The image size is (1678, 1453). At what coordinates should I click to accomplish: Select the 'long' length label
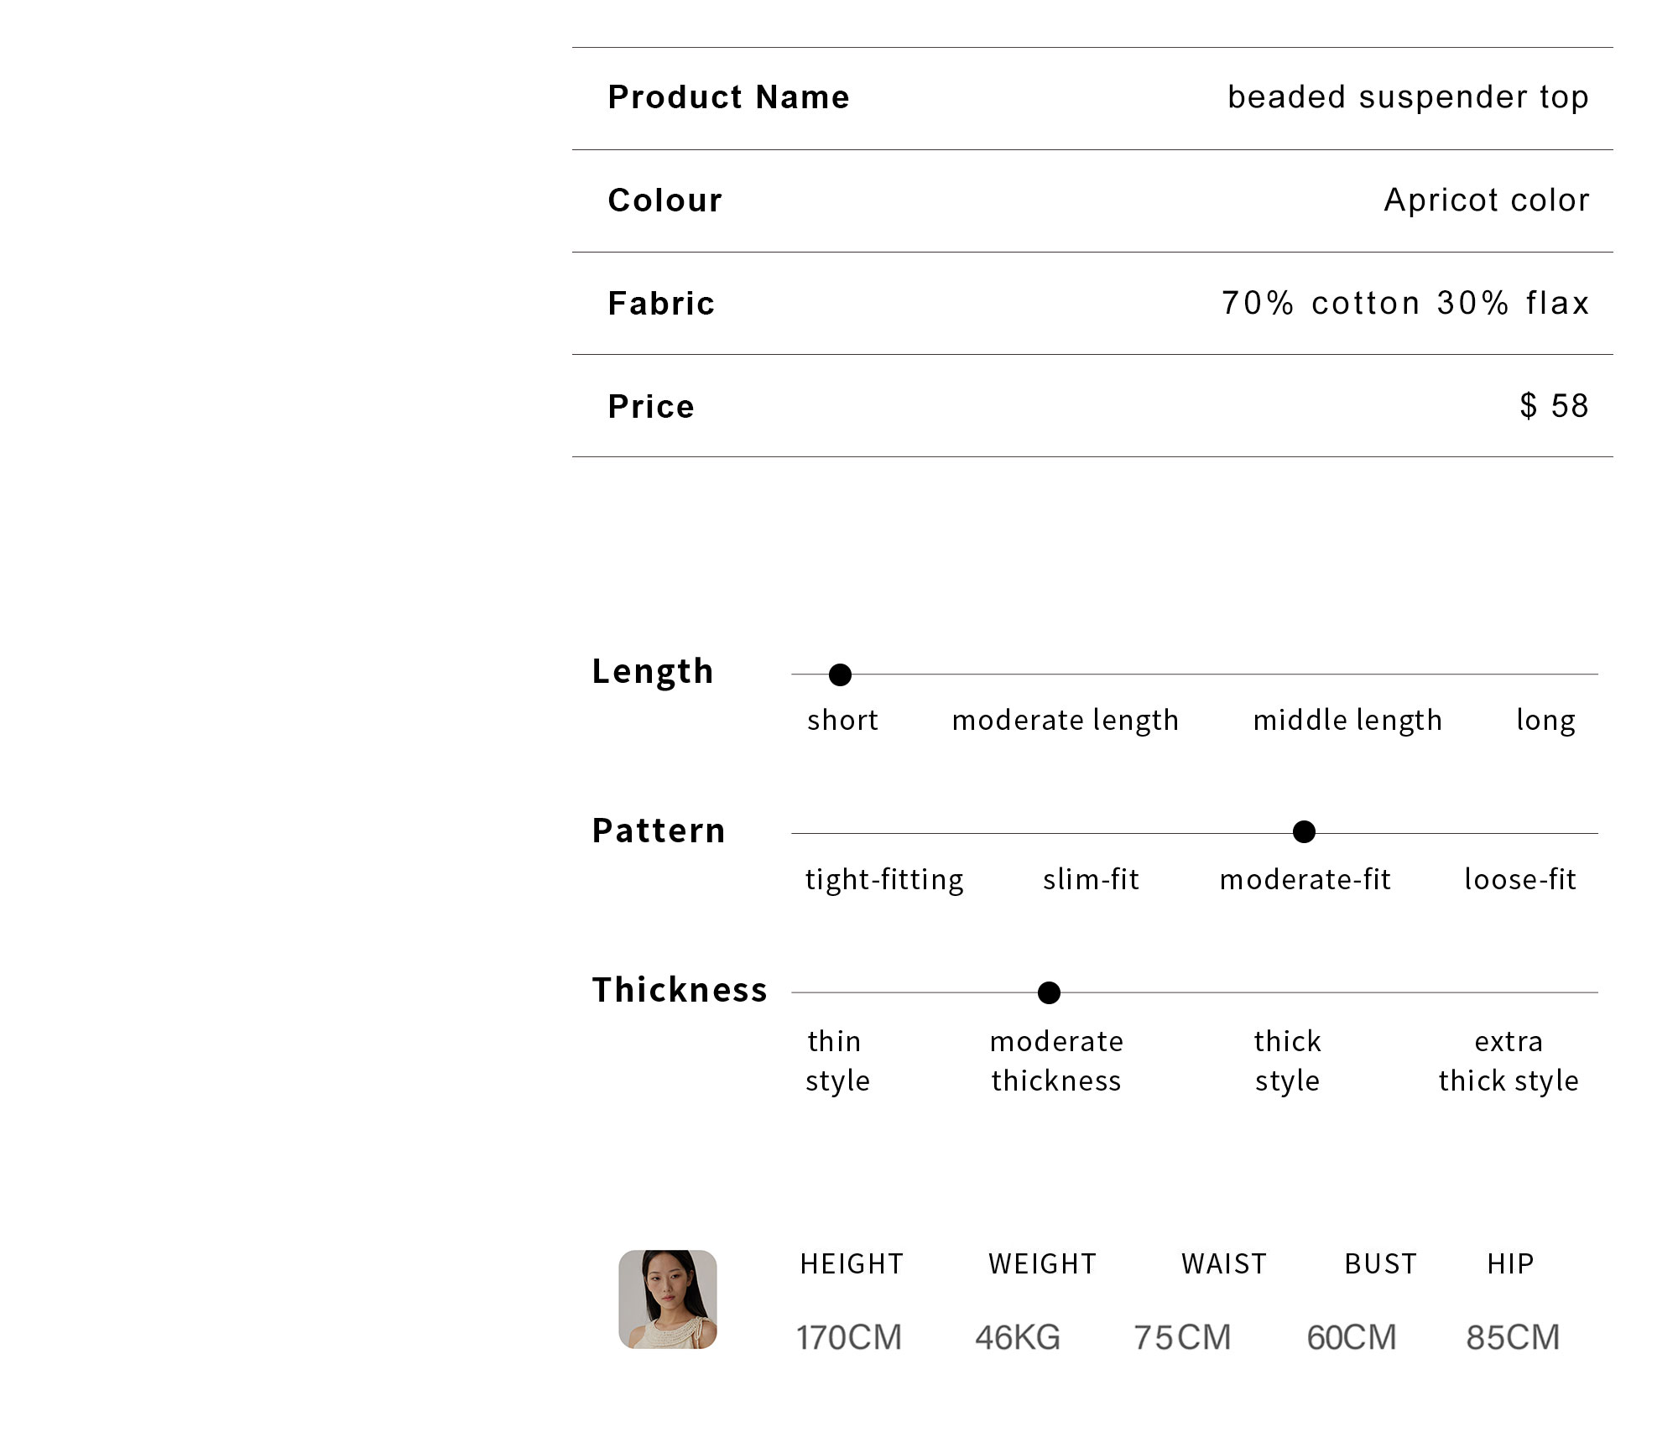pyautogui.click(x=1545, y=720)
